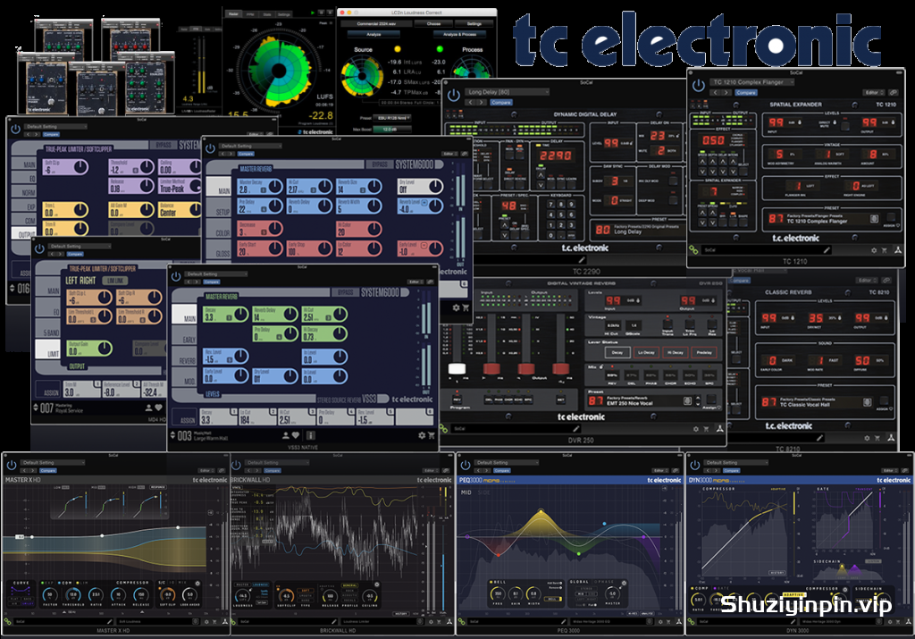Click pencil edit icon in PEQ 3000 footer
Viewport: 915px width, 639px height.
(563, 622)
